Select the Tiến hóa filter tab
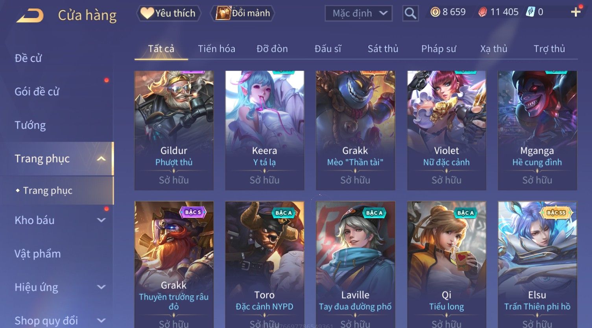Image resolution: width=592 pixels, height=328 pixels. tap(216, 49)
